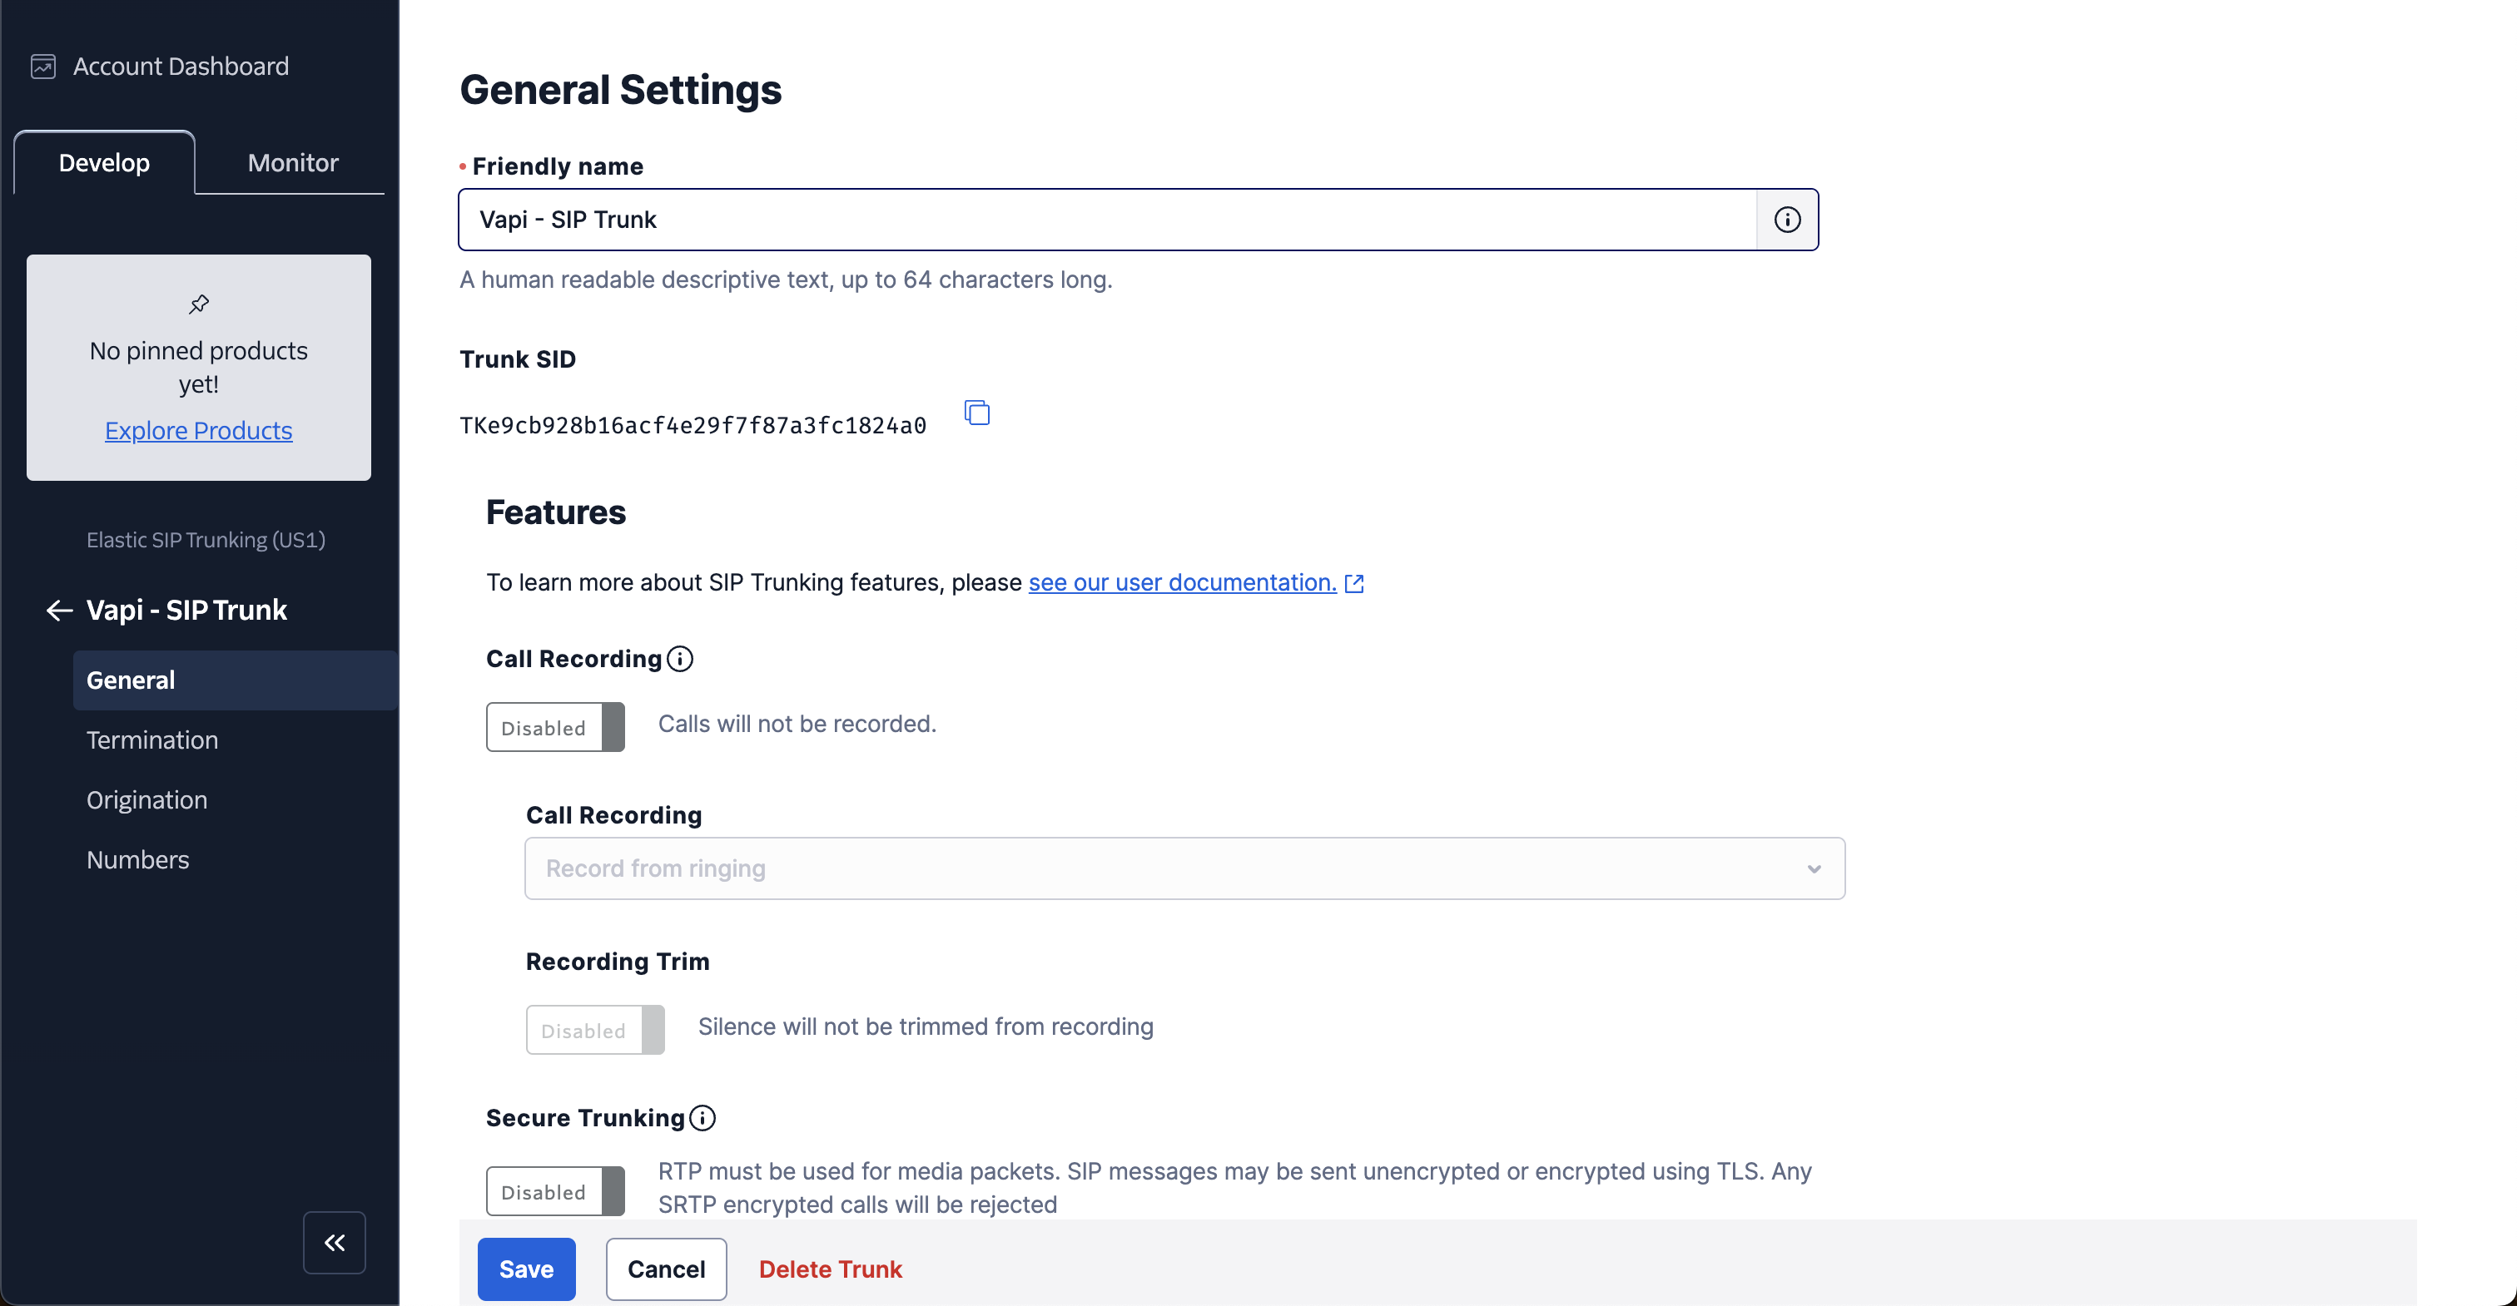Click the Secure Trunking info icon
Image resolution: width=2517 pixels, height=1306 pixels.
tap(702, 1117)
